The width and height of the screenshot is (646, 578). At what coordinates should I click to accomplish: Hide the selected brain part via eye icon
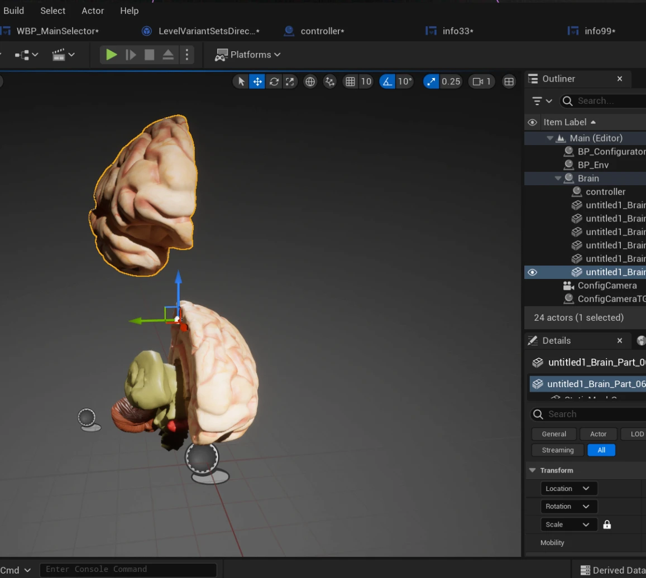532,272
